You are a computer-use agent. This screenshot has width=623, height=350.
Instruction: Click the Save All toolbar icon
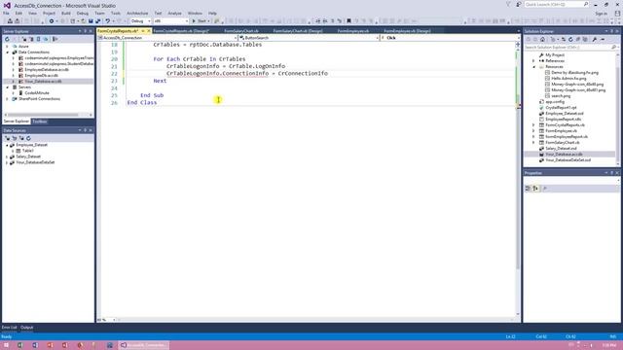(x=97, y=21)
